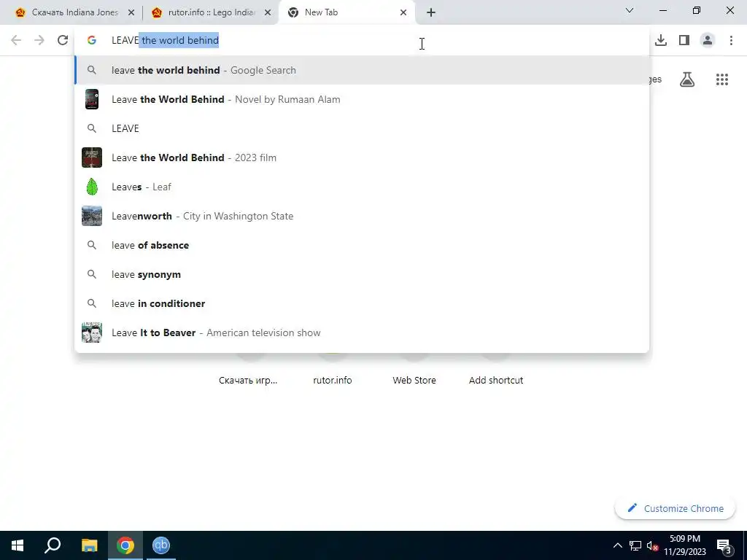Click the Chrome taskbar icon

point(125,545)
